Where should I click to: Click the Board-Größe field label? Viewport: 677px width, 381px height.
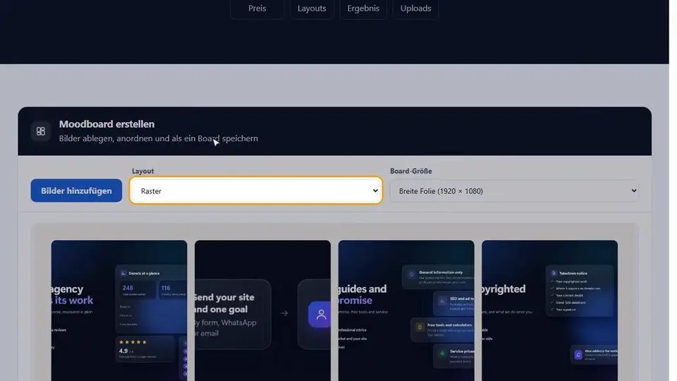(411, 171)
